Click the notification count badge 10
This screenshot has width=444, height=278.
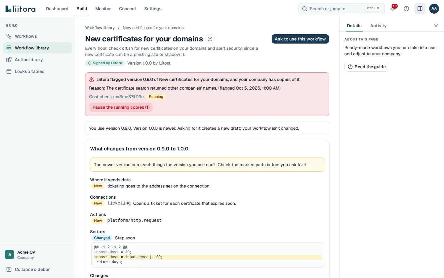coord(395,6)
